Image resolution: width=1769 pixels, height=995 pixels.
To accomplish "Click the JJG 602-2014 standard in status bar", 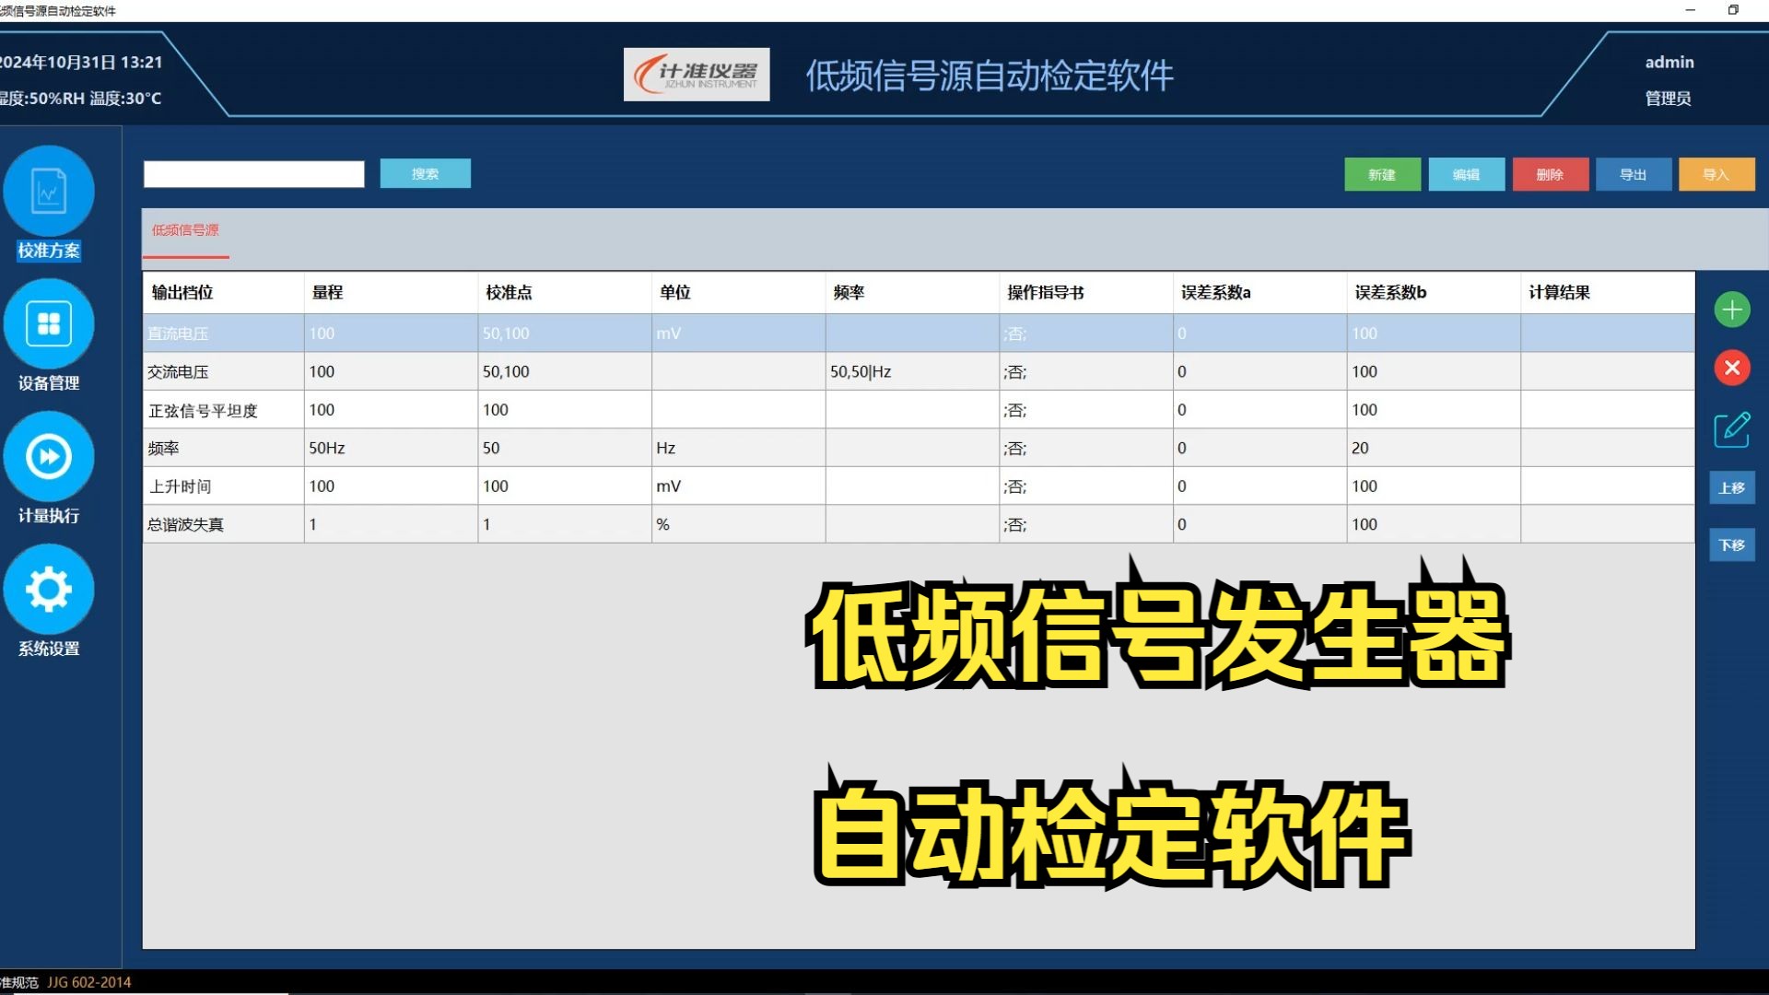I will [x=89, y=982].
